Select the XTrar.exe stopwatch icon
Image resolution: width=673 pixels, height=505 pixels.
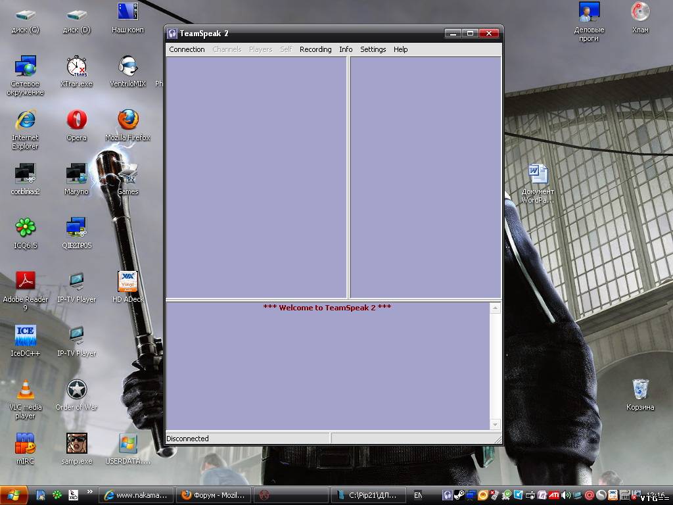76,72
